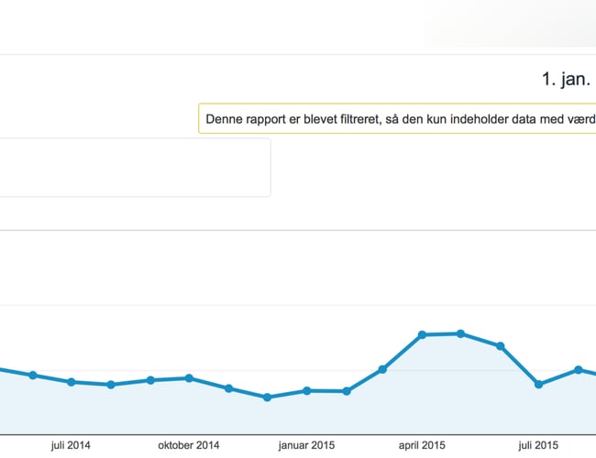Click the August 2015 data point
Screen dimensions: 596x458
(x=578, y=369)
